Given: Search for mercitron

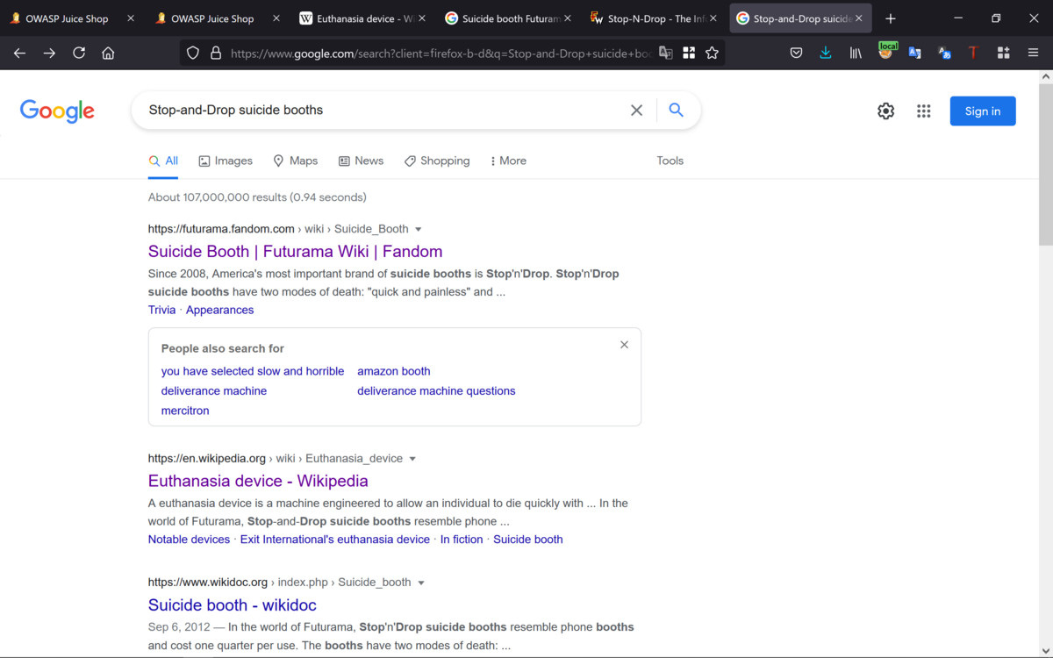Looking at the screenshot, I should 185,411.
